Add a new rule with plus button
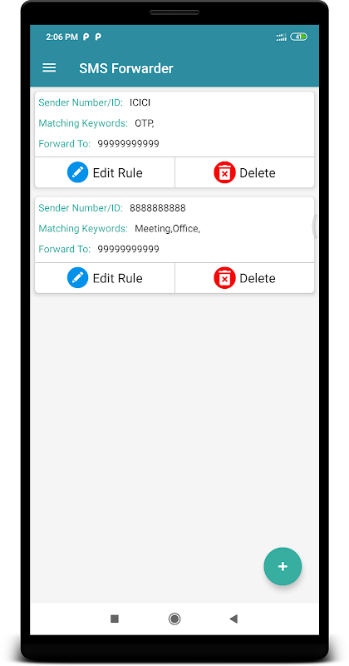 click(x=283, y=566)
